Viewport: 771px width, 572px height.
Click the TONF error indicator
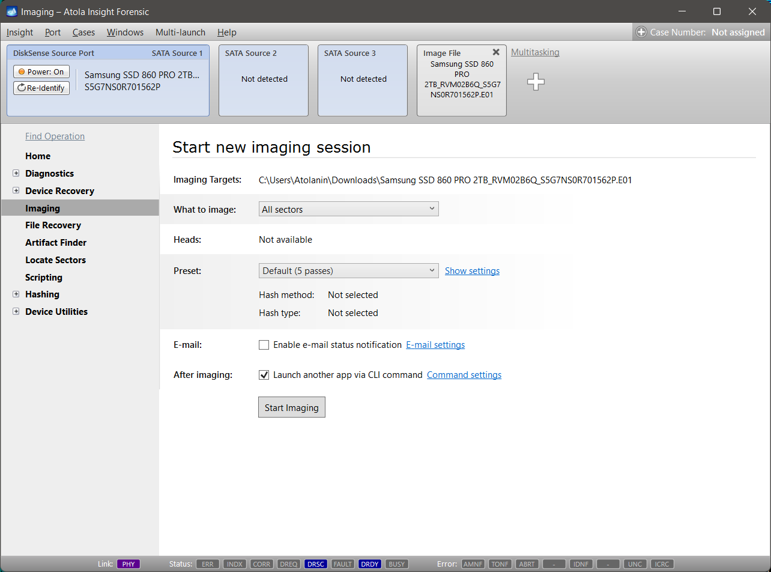click(500, 564)
